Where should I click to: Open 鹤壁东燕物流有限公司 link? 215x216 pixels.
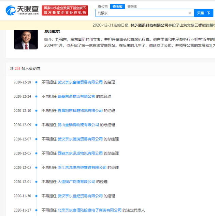[x=76, y=96]
